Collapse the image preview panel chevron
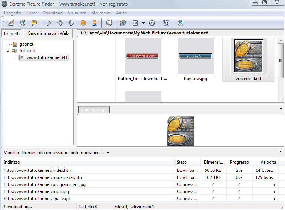 281,109
